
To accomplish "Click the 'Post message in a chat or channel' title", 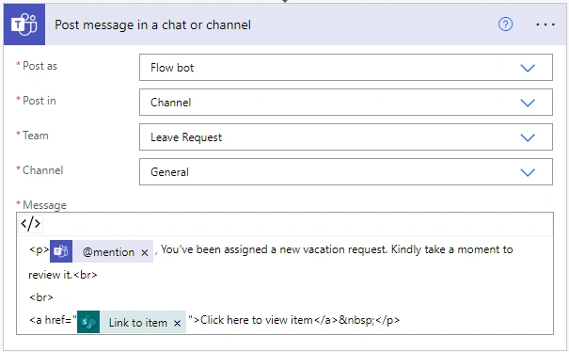I will click(152, 24).
